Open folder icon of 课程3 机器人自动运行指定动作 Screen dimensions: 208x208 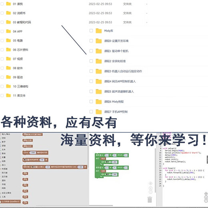point(99,71)
